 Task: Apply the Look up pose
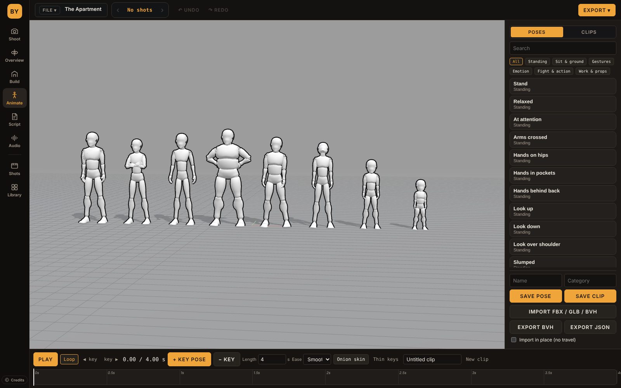click(563, 211)
